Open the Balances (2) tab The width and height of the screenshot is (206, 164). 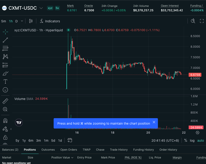(10, 150)
